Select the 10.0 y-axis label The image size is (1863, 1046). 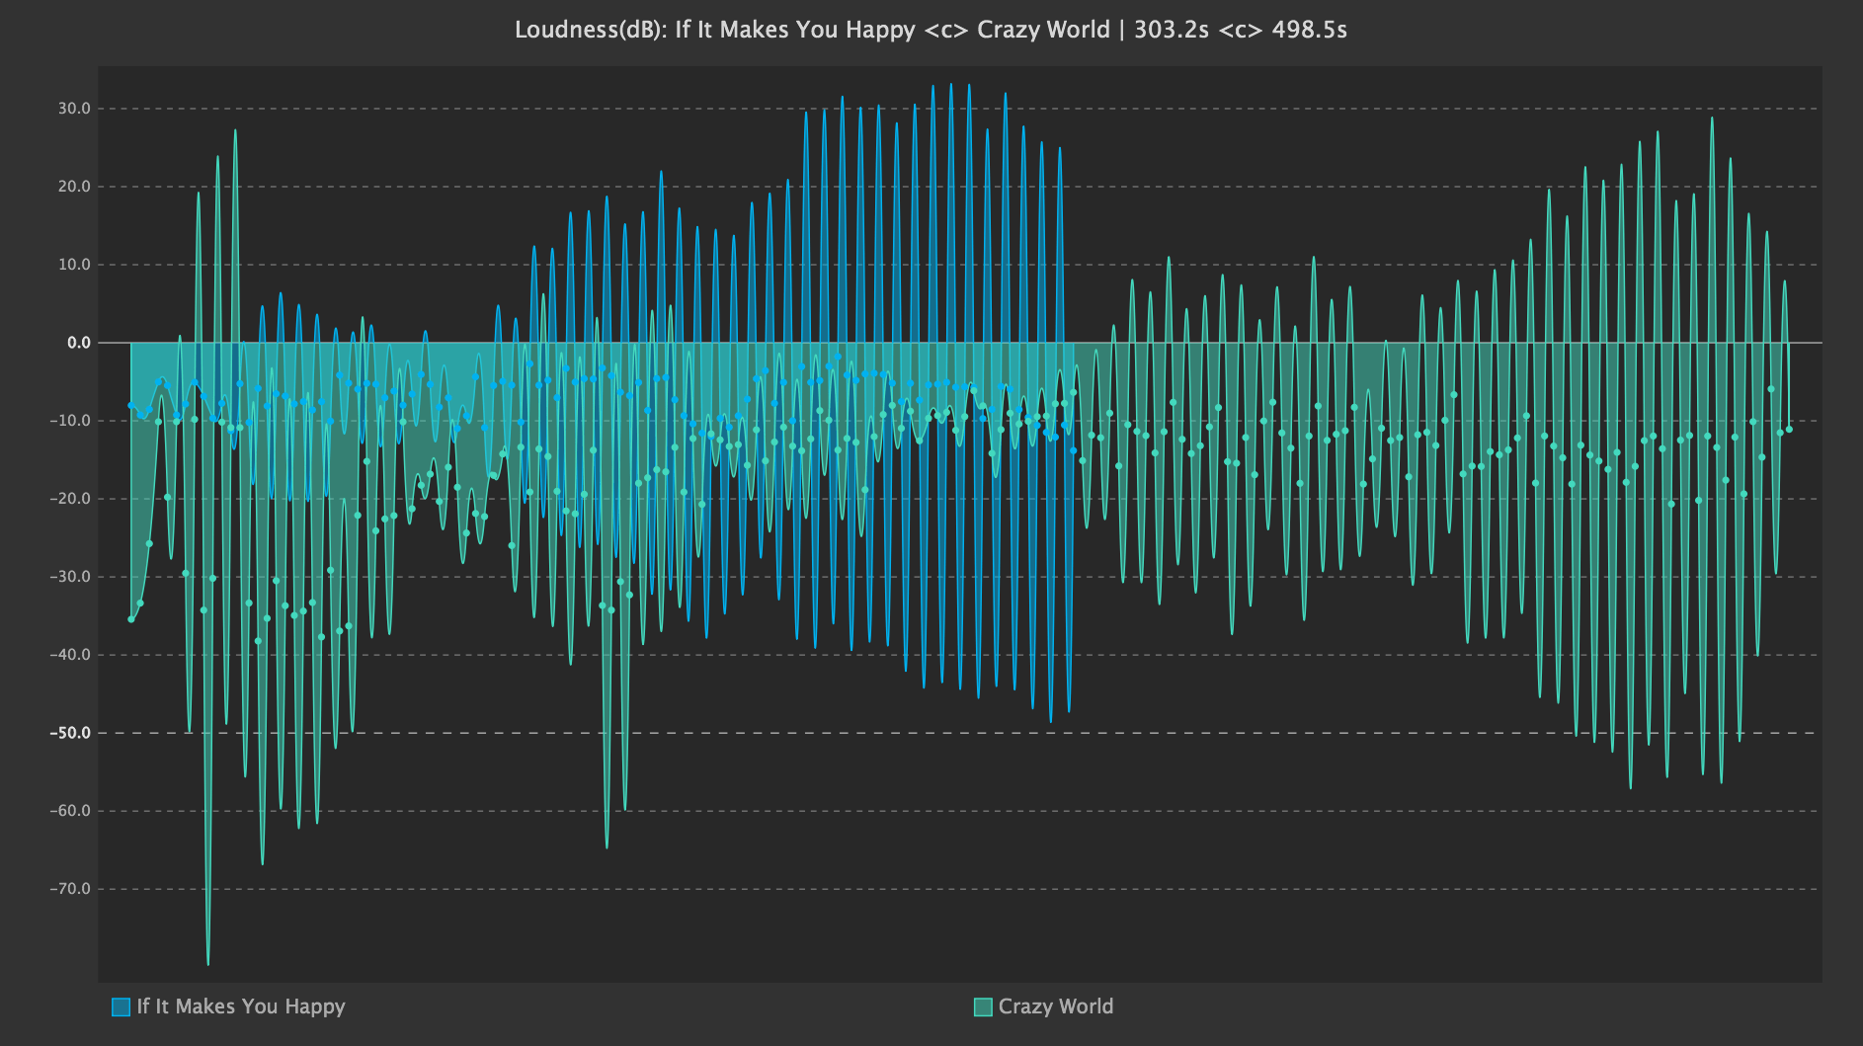(74, 265)
